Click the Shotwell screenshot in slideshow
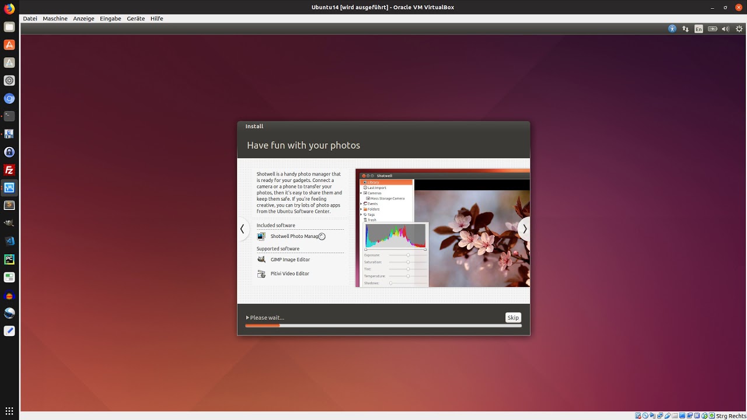Viewport: 747px width, 420px height. pos(443,228)
